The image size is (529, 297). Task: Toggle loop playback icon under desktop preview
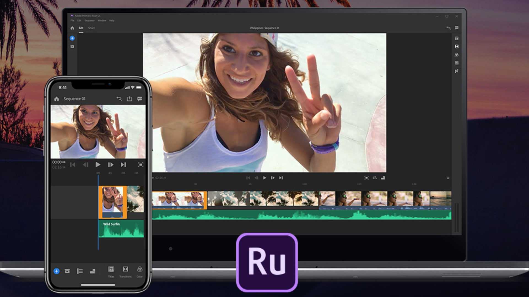point(375,178)
